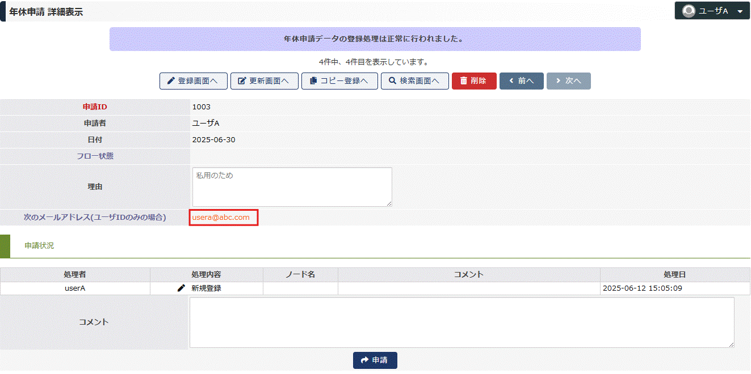The image size is (751, 374).
Task: Click the 次のメールアドレス field label
Action: tap(95, 218)
